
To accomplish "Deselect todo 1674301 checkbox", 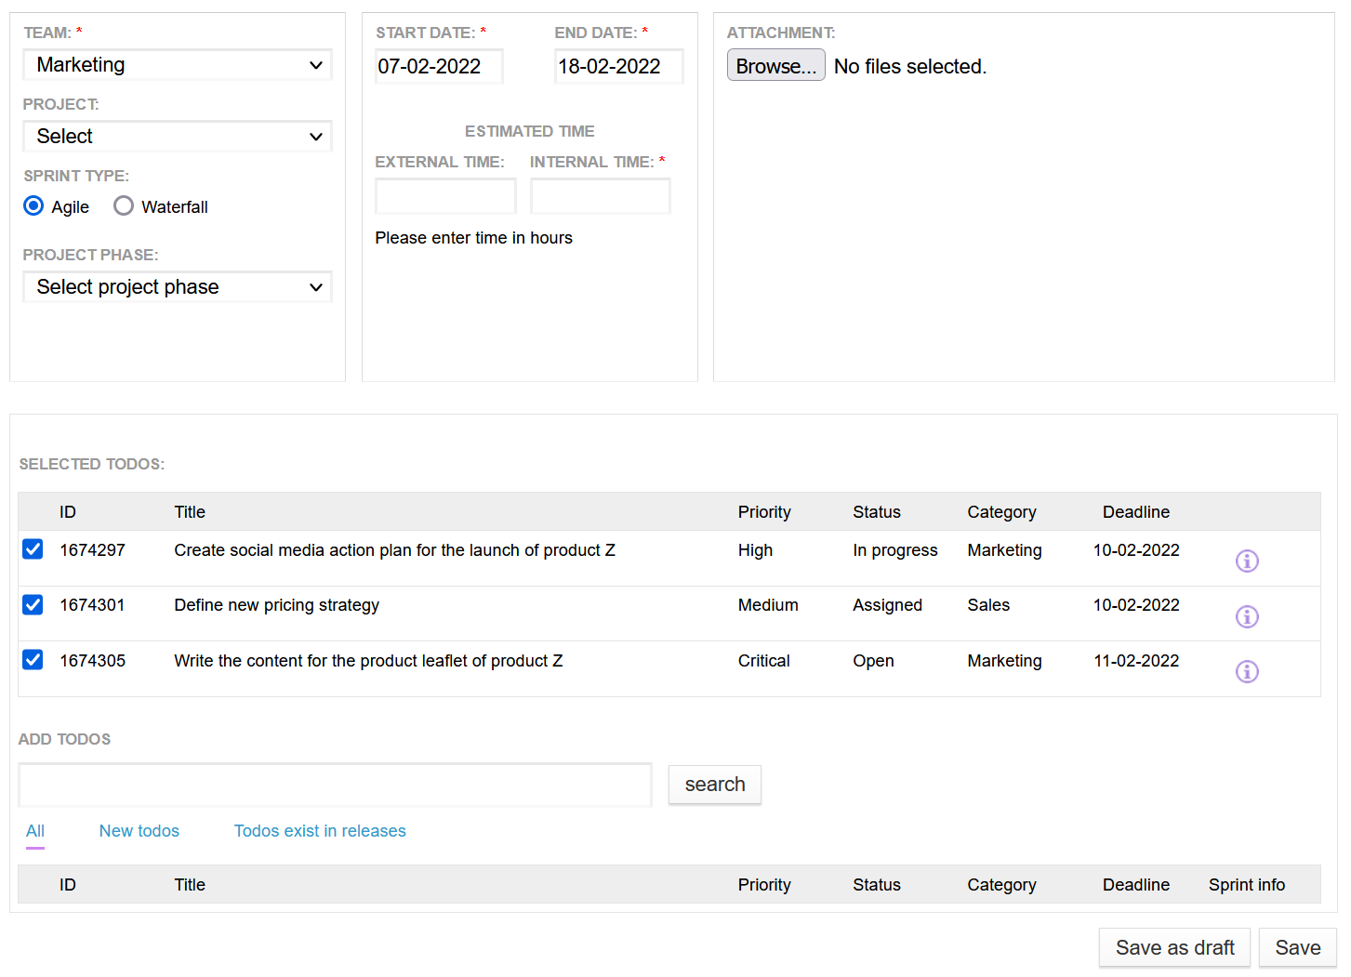I will [x=33, y=605].
